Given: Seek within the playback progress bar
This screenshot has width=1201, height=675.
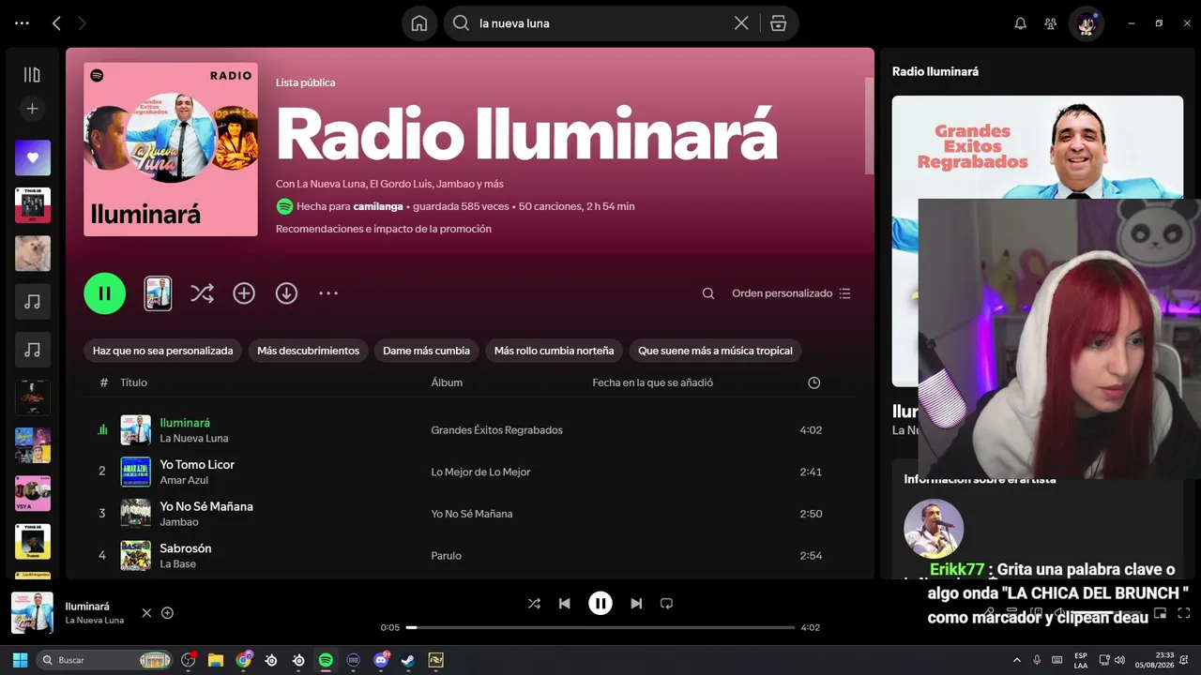Looking at the screenshot, I should coord(600,627).
